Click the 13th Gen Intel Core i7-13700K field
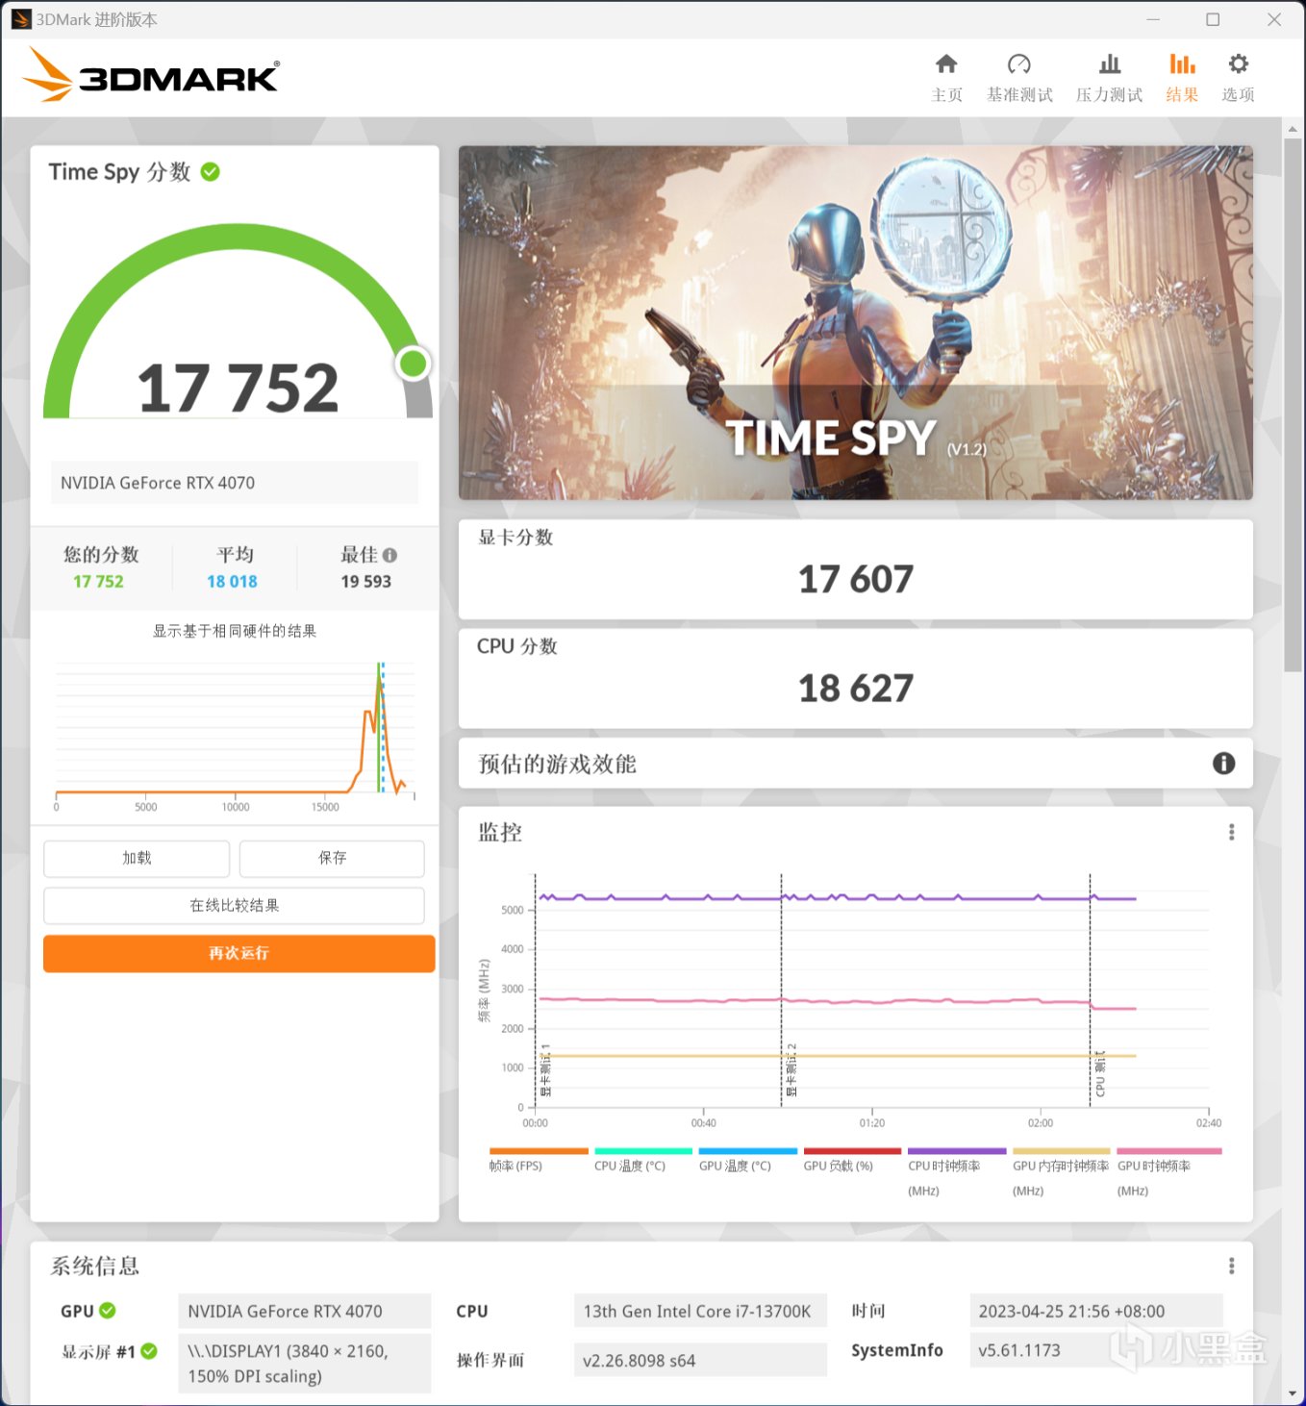Image resolution: width=1306 pixels, height=1406 pixels. coord(700,1312)
